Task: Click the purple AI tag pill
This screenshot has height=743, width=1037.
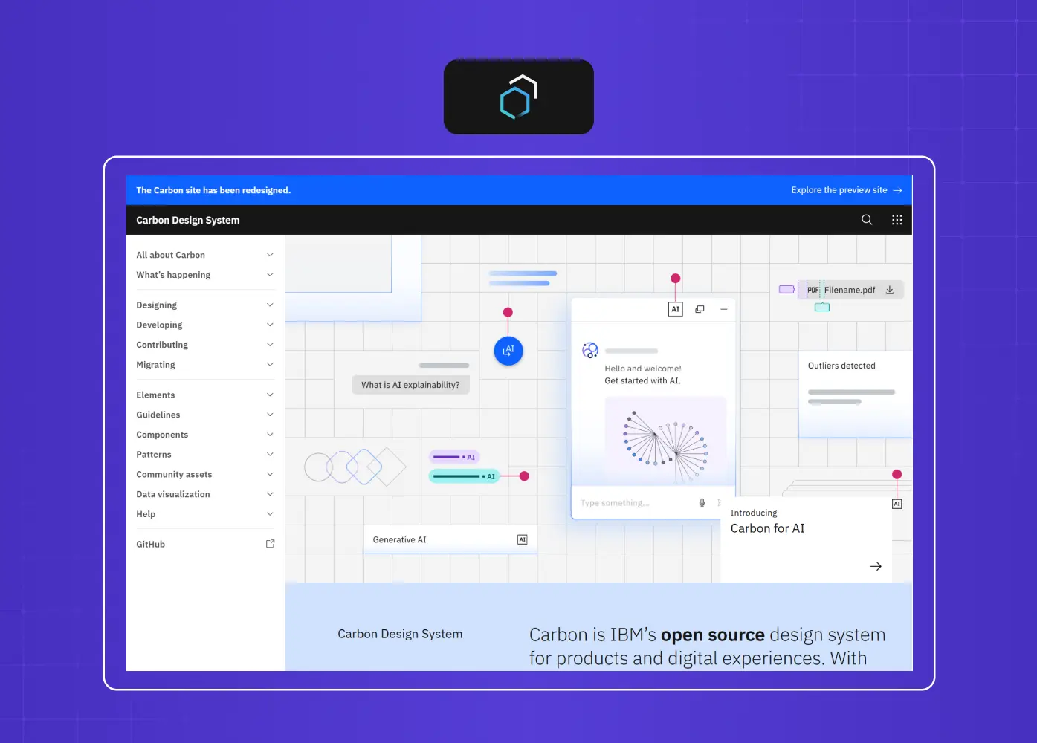Action: pyautogui.click(x=454, y=457)
